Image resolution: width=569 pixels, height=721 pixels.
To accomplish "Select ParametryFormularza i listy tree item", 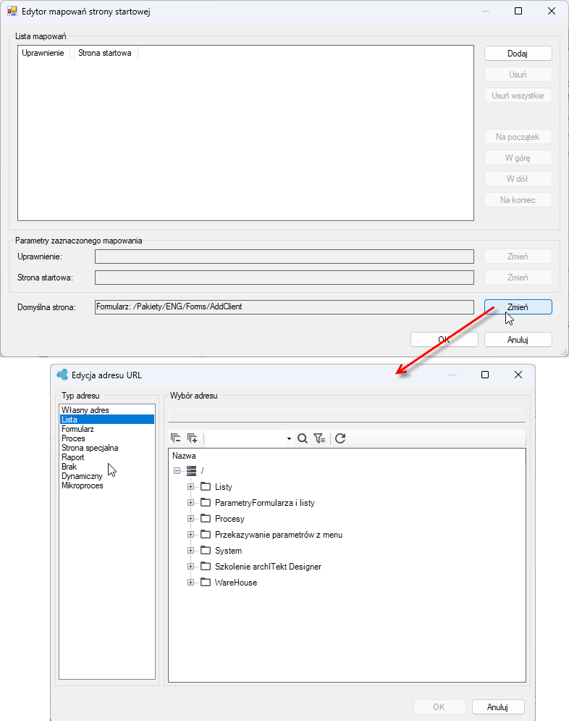I will point(265,503).
